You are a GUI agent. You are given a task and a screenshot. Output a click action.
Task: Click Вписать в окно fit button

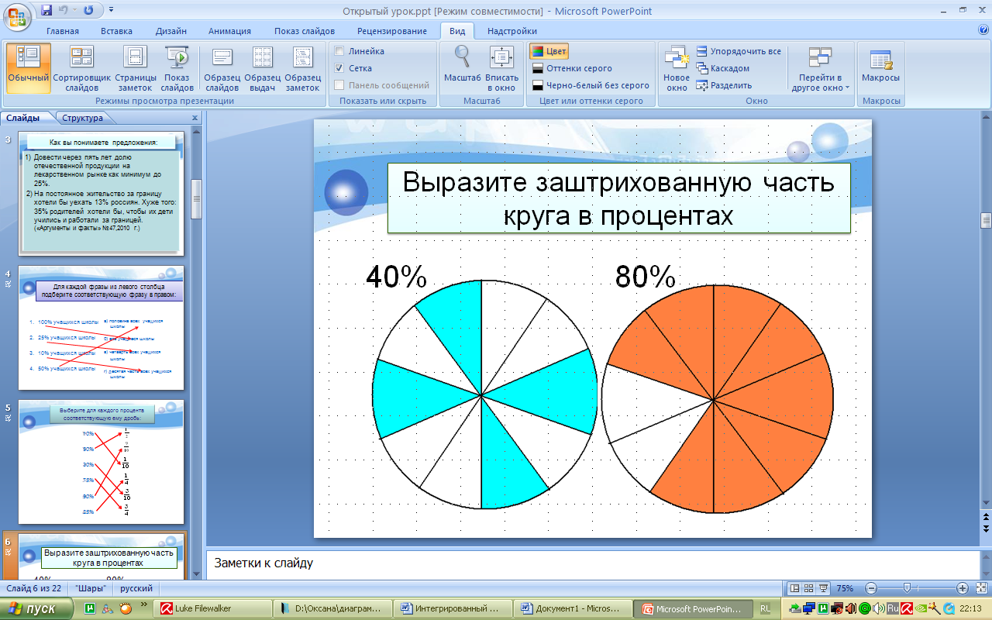501,68
